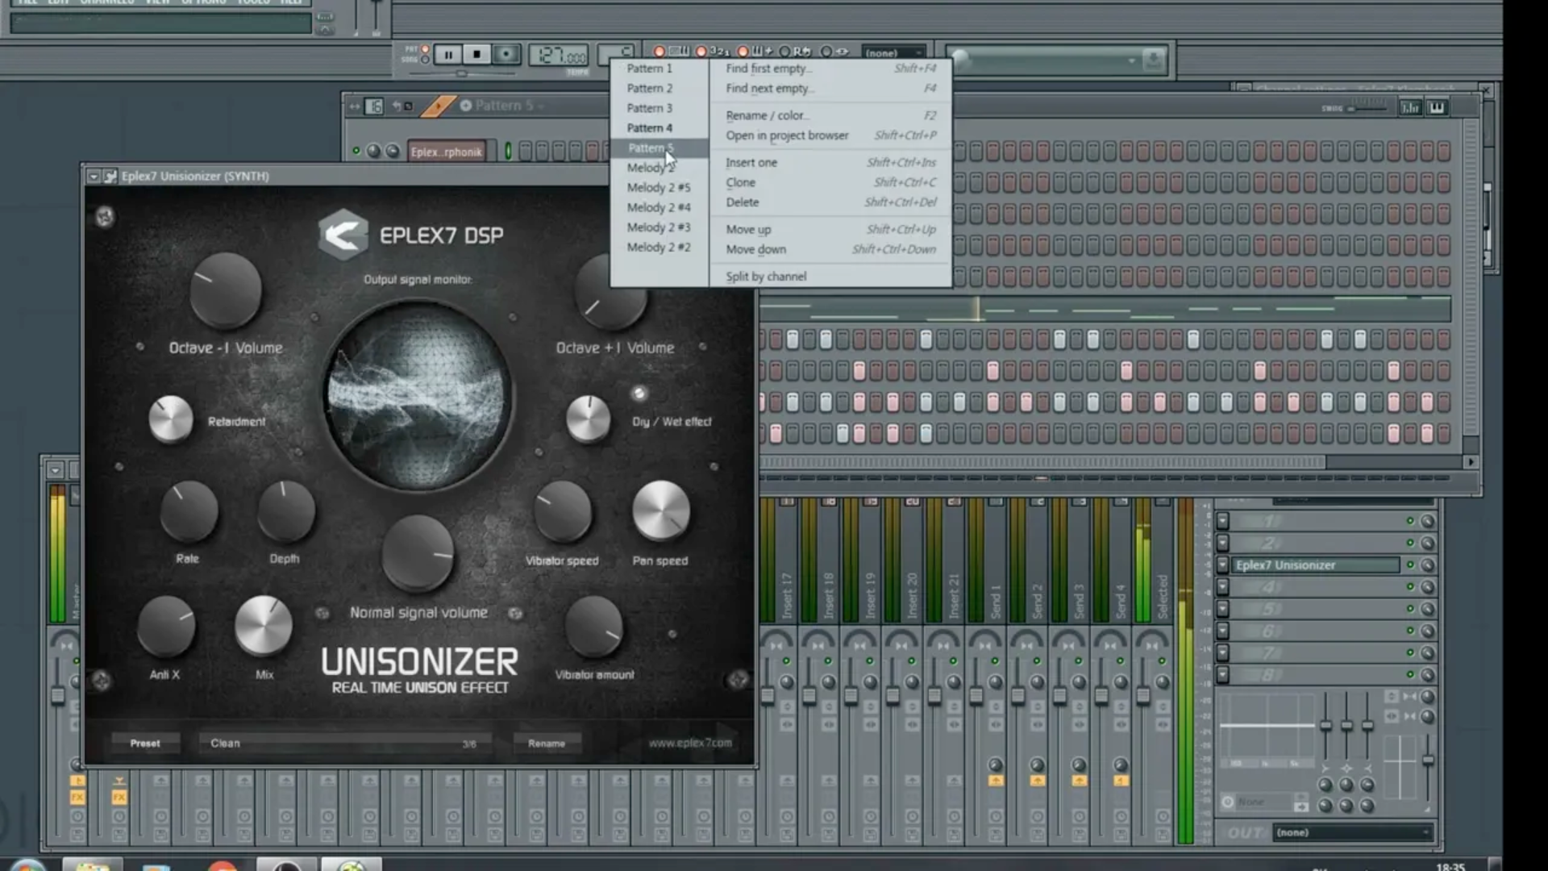This screenshot has width=1548, height=871.
Task: Toggle the Eplex7 Unisionizer slot enable LED
Action: 1410,565
